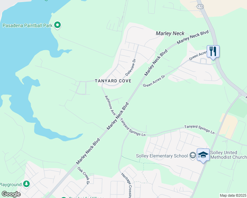Screen dimensions: 247x198
Task: Click the Heritage Crossing street label
Action: 126,185
